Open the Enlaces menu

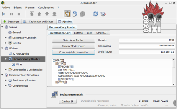(x=18, y=8)
